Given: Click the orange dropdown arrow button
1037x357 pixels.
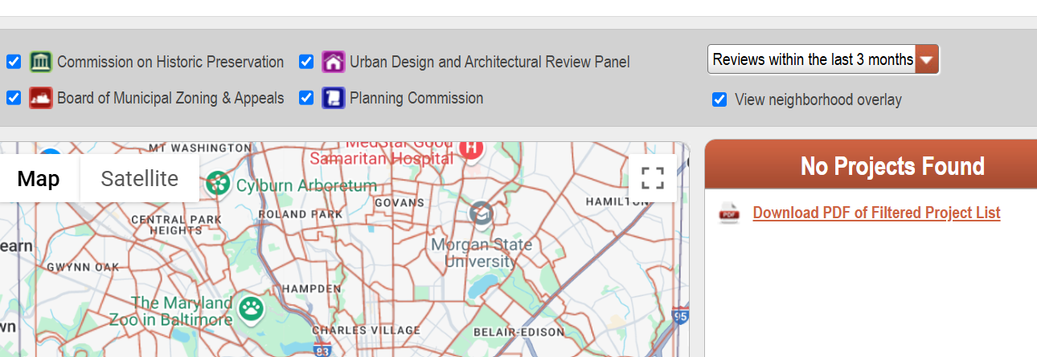Looking at the screenshot, I should 927,59.
